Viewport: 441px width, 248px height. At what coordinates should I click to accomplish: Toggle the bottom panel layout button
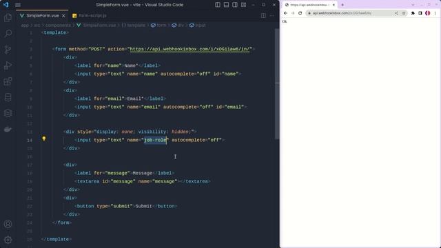point(226,5)
